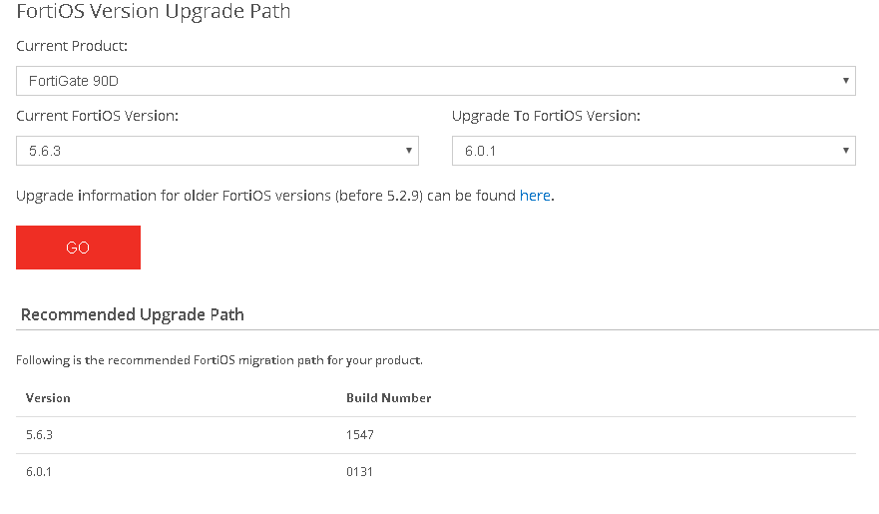Click the Recommended Upgrade Path heading
Screen dimensions: 879x514
tap(133, 314)
